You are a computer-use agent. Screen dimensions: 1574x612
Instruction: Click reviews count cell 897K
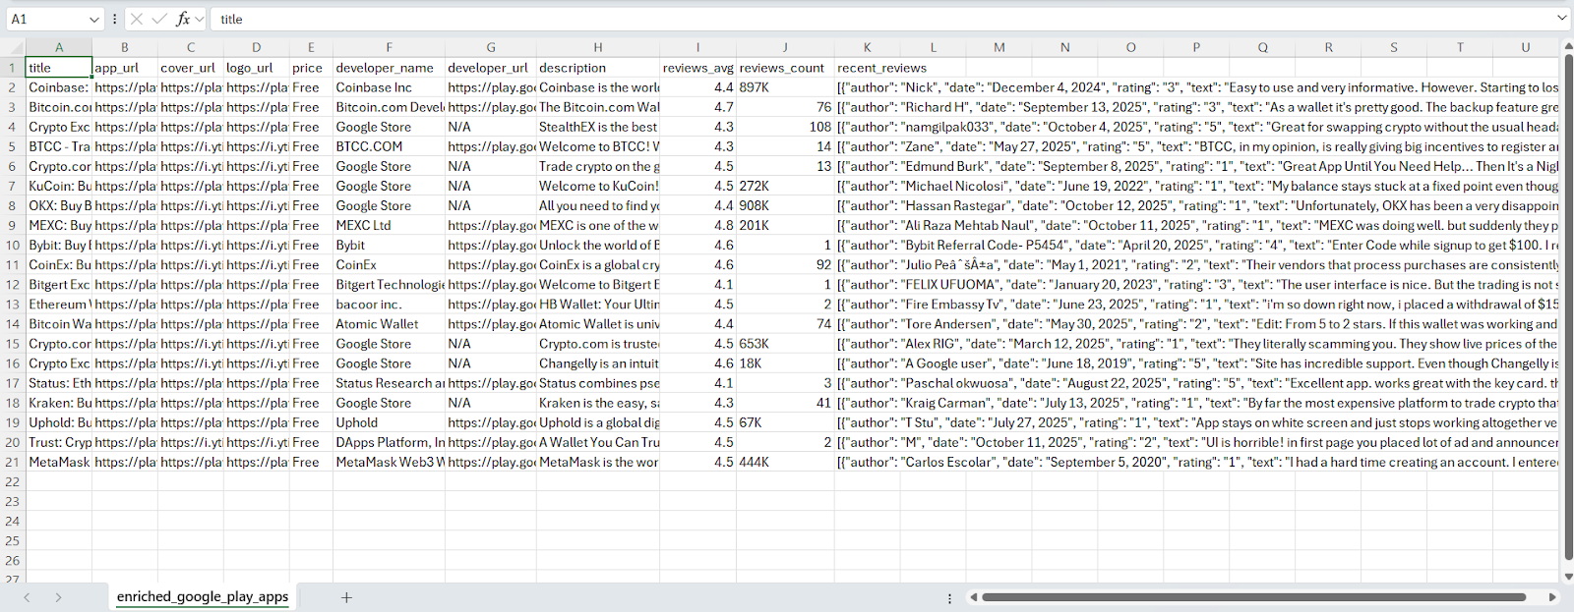[x=785, y=87]
